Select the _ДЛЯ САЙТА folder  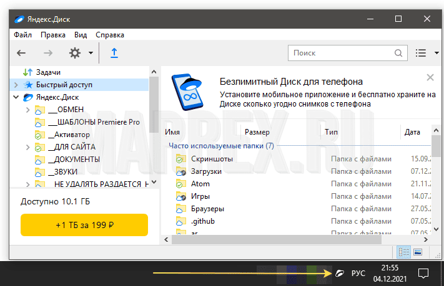[x=72, y=147]
